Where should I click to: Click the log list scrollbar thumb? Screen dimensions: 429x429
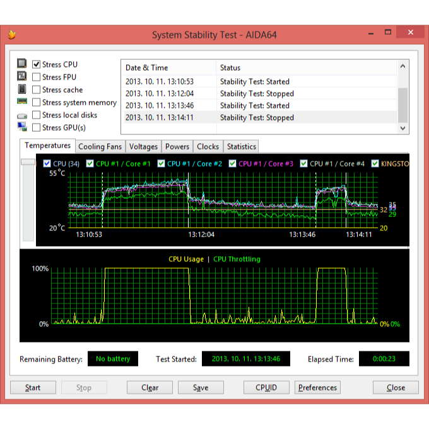(403, 105)
